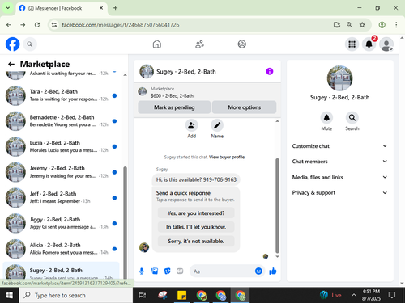This screenshot has width=405, height=303.
Task: Click the conversation list scrollbar
Action: click(125, 222)
